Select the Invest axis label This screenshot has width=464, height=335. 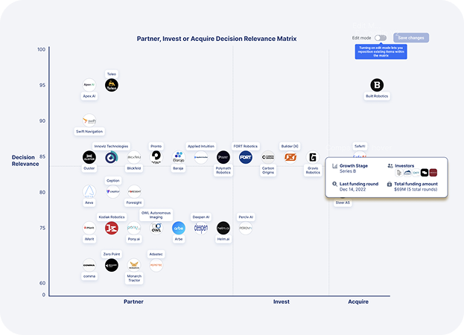[x=281, y=301]
